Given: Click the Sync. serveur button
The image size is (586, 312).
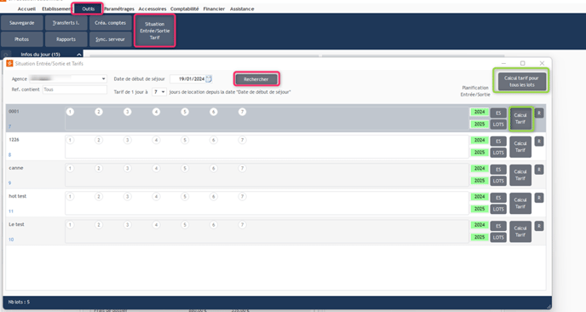Looking at the screenshot, I should (x=110, y=39).
